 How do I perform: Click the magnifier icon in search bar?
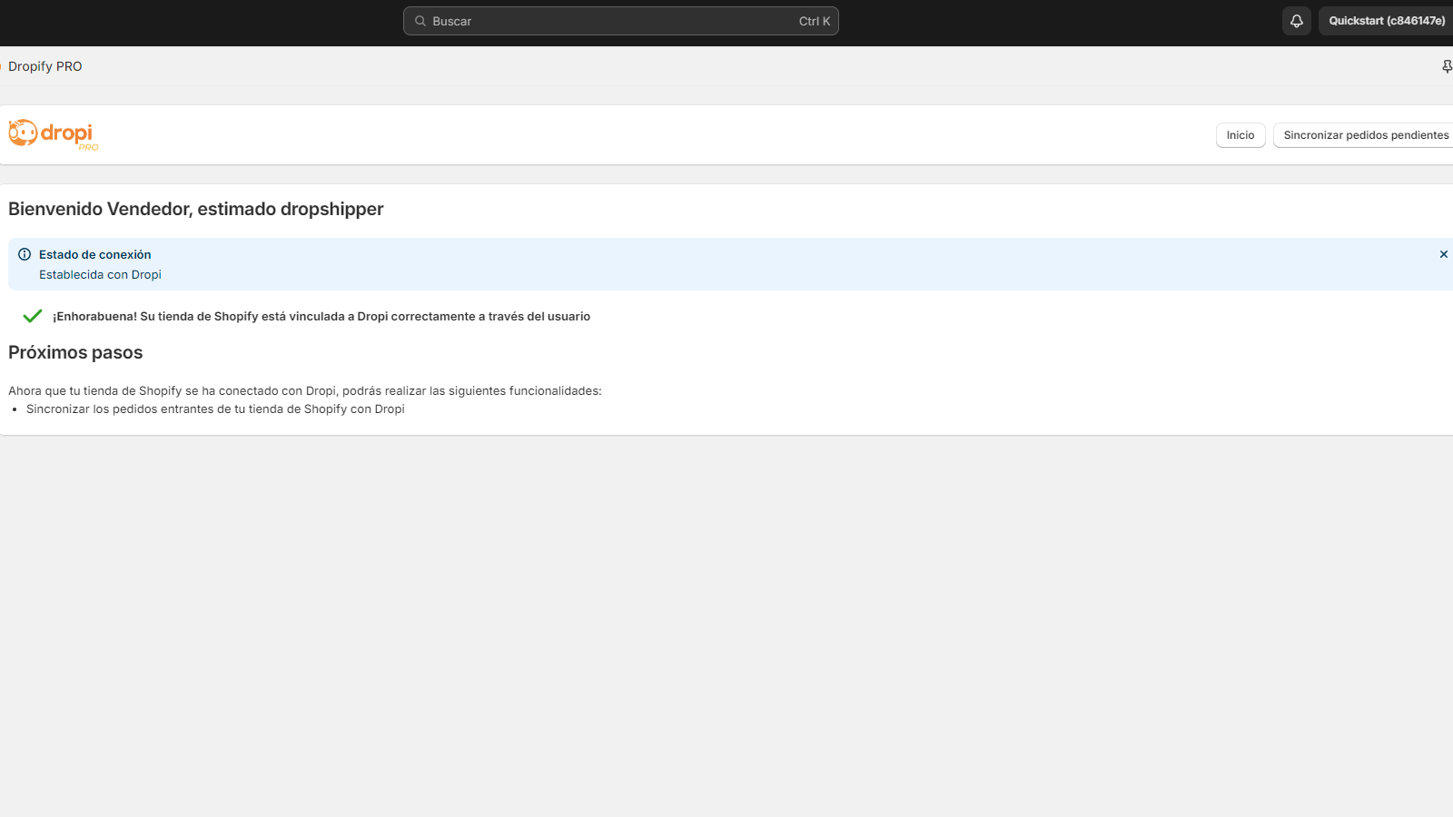tap(420, 21)
